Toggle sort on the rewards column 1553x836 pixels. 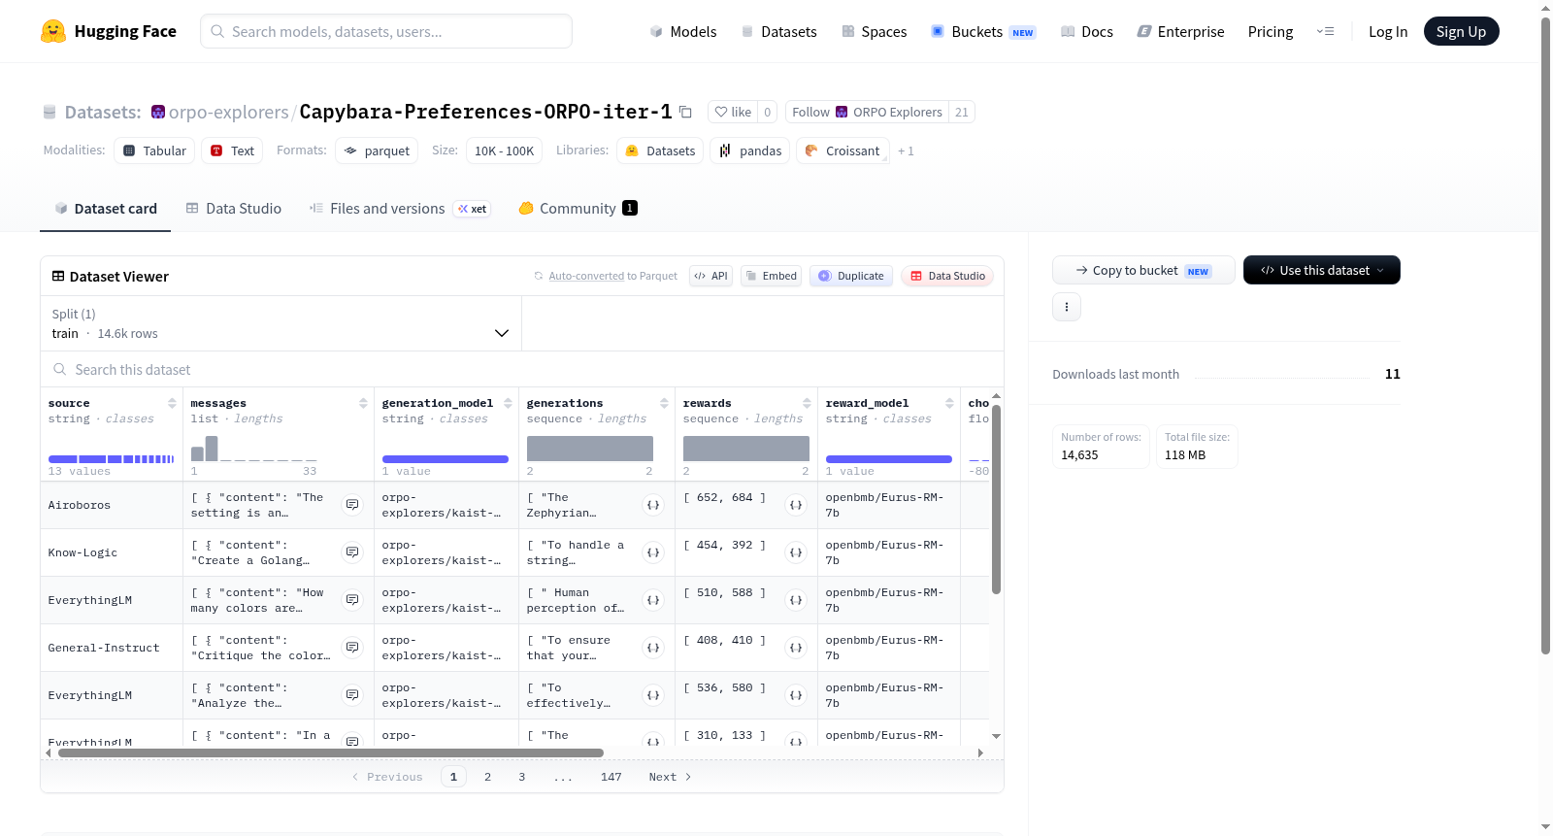point(807,403)
